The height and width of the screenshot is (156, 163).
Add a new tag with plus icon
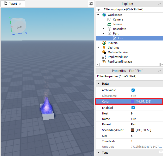[x=161, y=152]
